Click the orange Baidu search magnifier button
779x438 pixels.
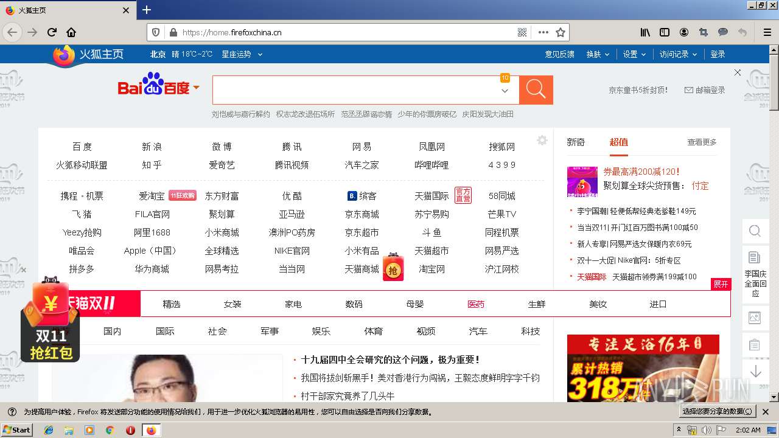point(536,89)
